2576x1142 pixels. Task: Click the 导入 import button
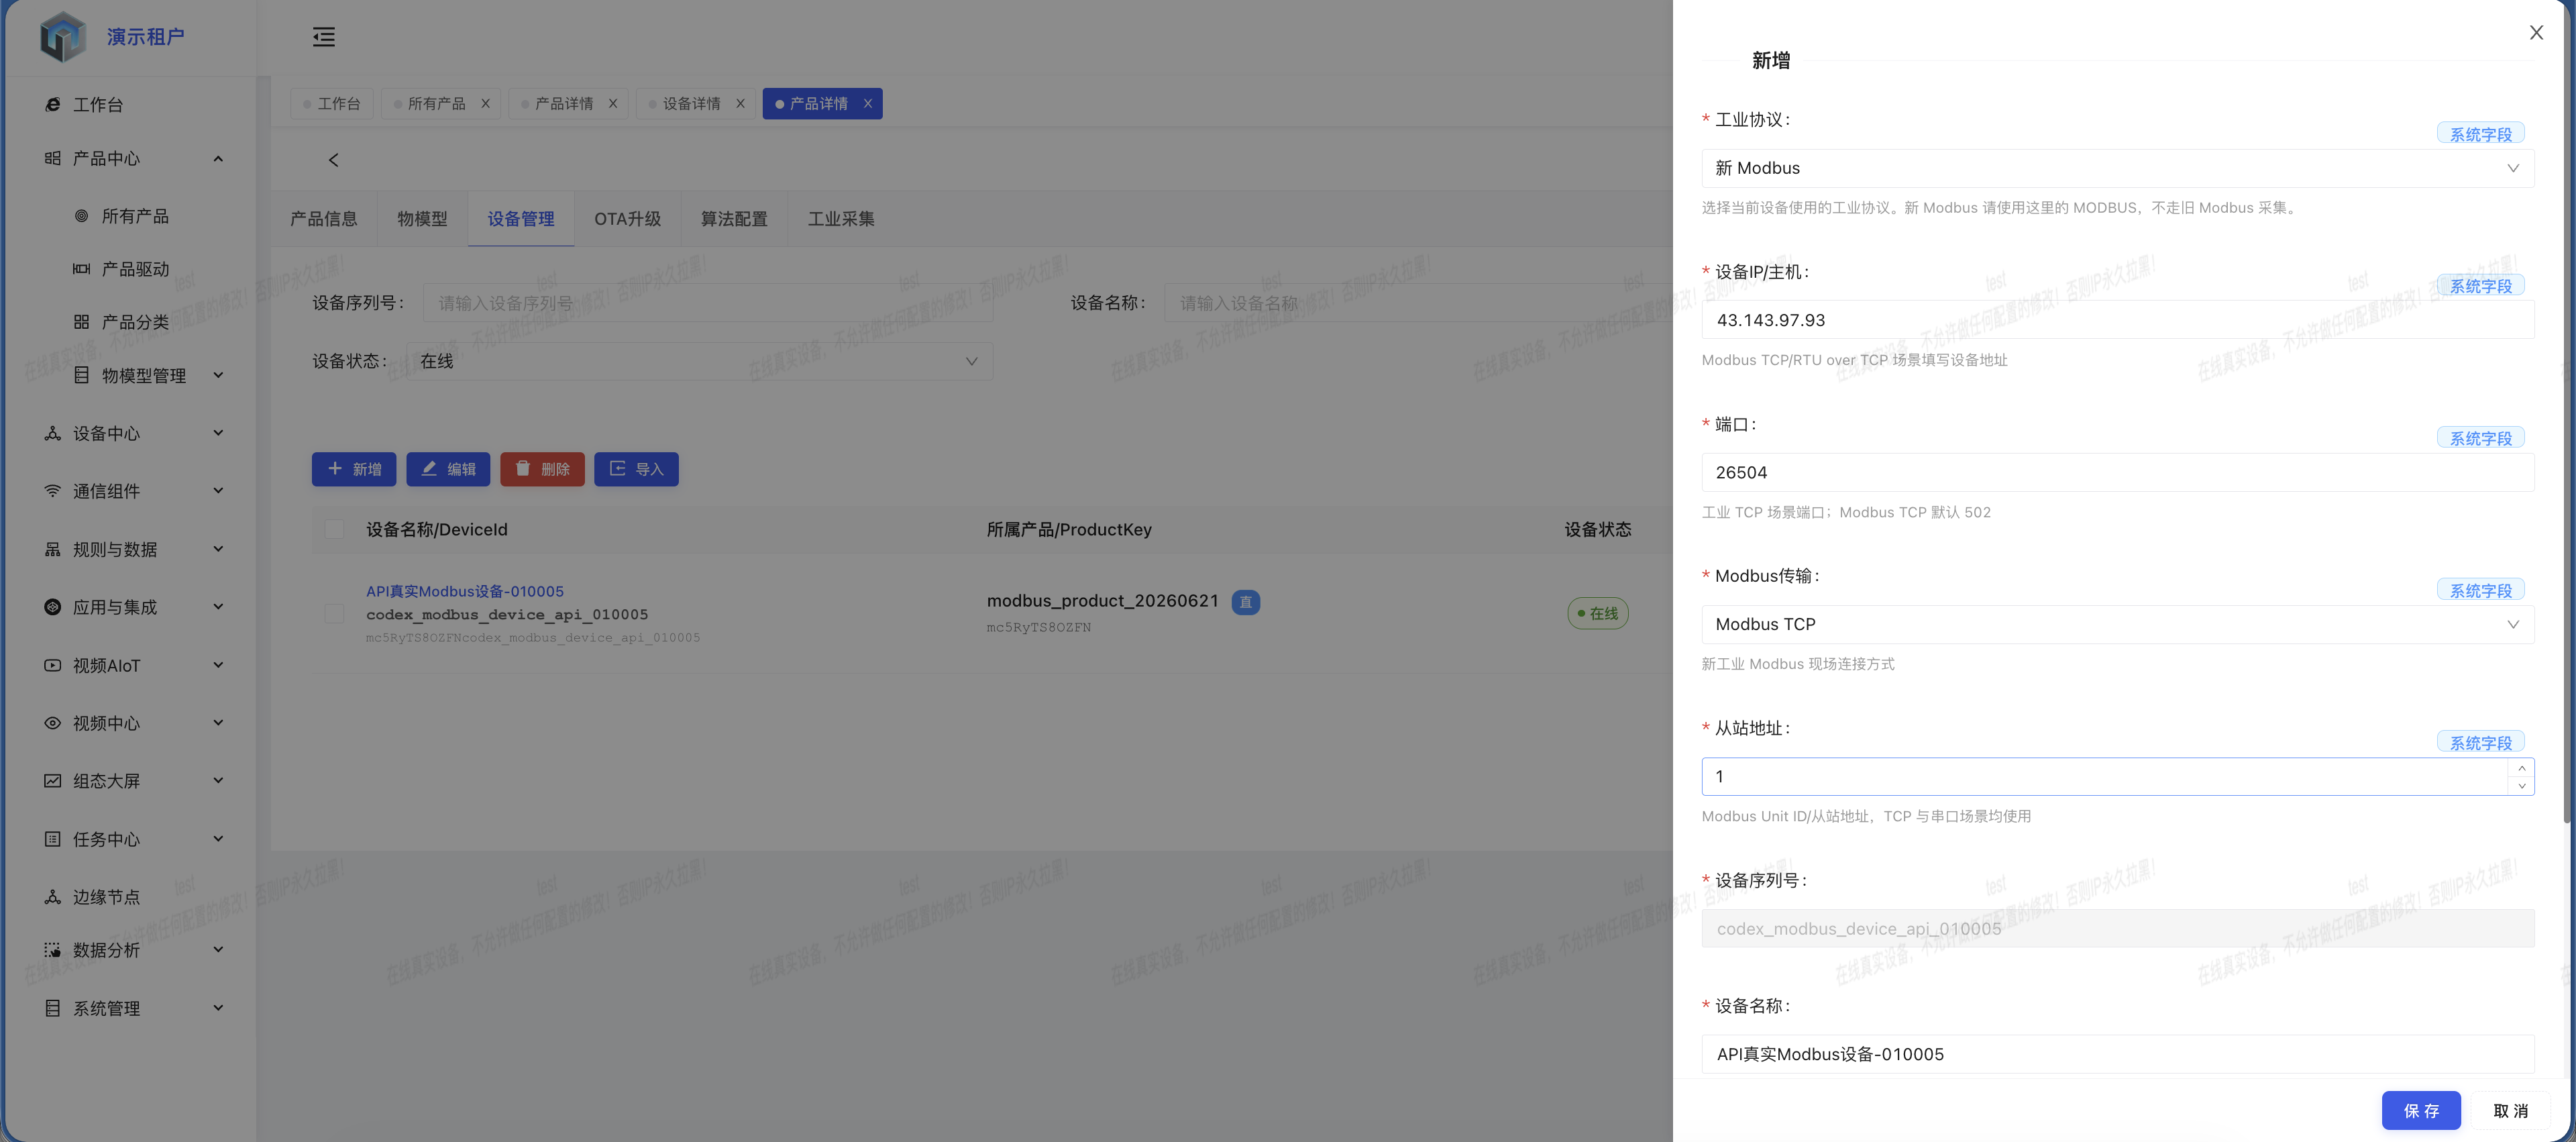636,469
